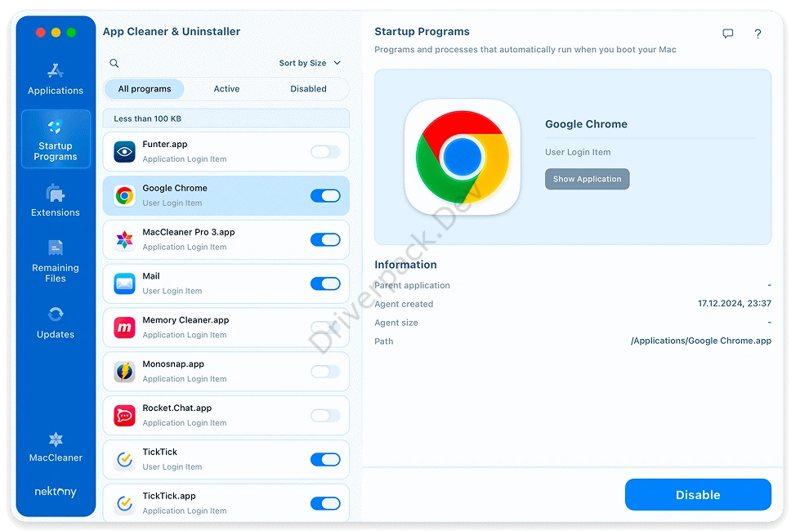Screen dimensions: 791x531
Task: Click the App Cleaner & Uninstaller title
Action: click(x=172, y=31)
